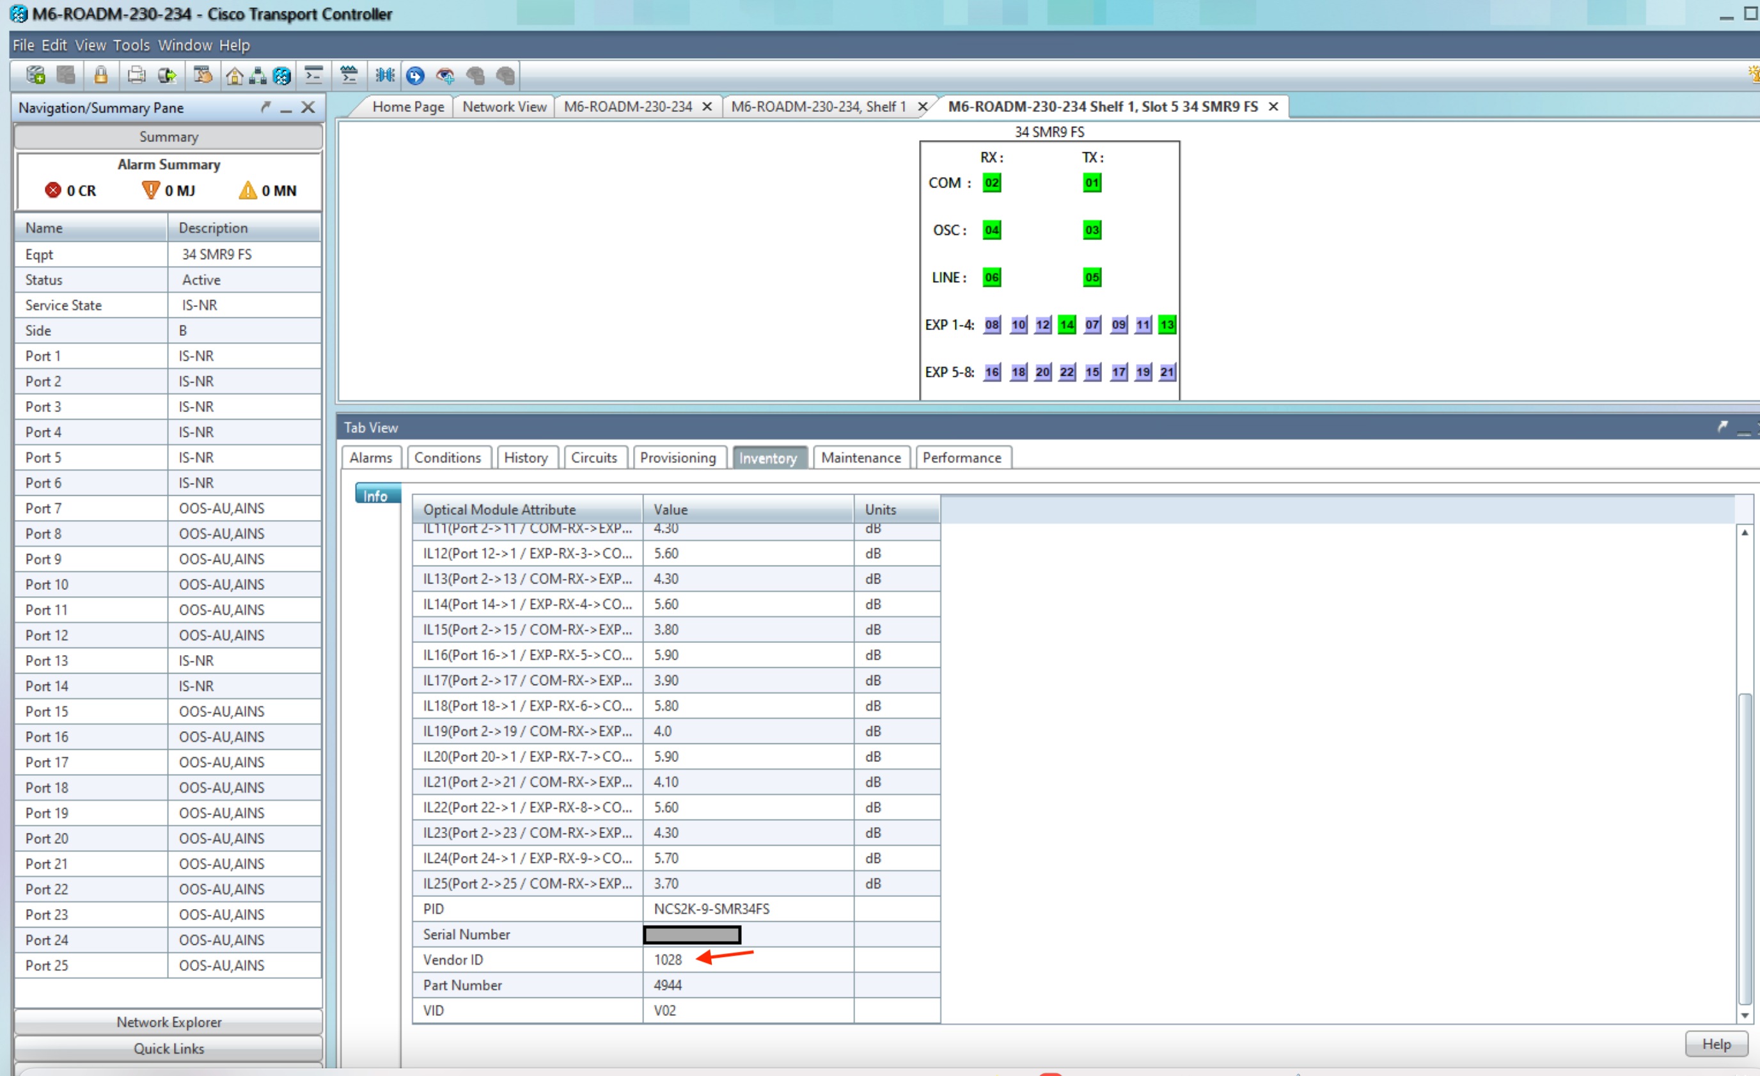
Task: Click the scrollbar up arrow
Action: point(1744,532)
